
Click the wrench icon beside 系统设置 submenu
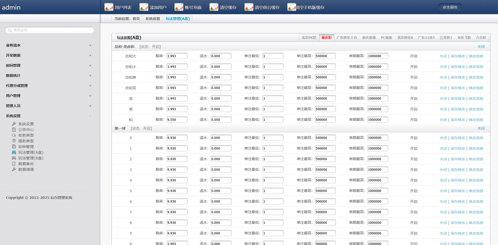pyautogui.click(x=14, y=124)
